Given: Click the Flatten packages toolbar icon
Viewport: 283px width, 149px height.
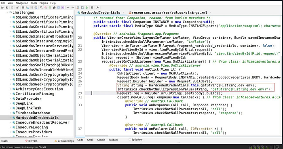Looking at the screenshot, I should point(27,8).
